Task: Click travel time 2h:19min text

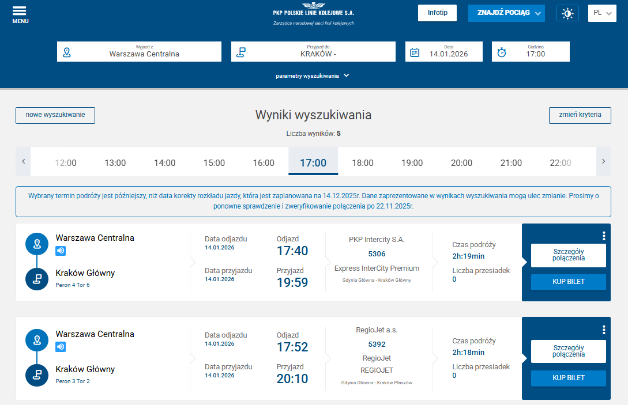Action: [x=468, y=256]
